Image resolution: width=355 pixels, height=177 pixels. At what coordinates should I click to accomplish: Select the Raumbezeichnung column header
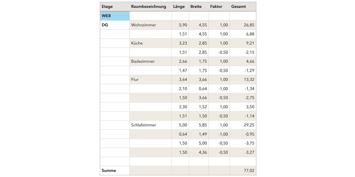click(150, 6)
